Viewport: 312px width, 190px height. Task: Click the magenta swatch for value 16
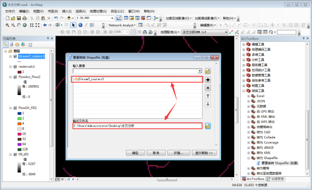(x=20, y=134)
